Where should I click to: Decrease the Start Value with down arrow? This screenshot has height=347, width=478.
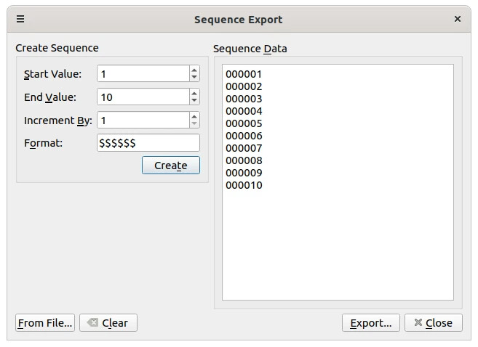point(194,78)
